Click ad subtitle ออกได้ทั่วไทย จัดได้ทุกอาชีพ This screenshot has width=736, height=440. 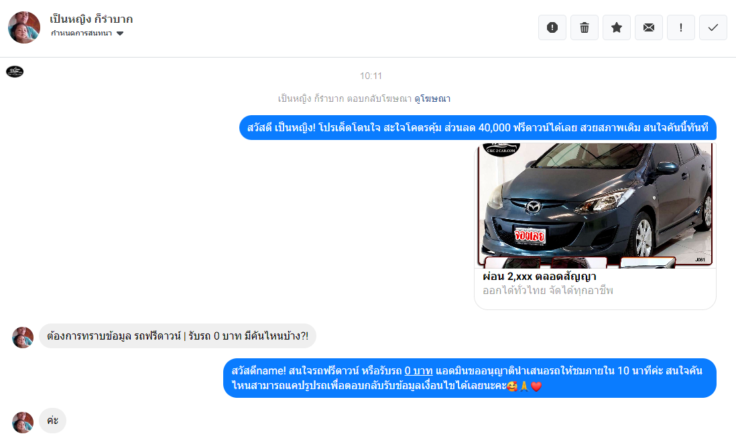coord(548,291)
